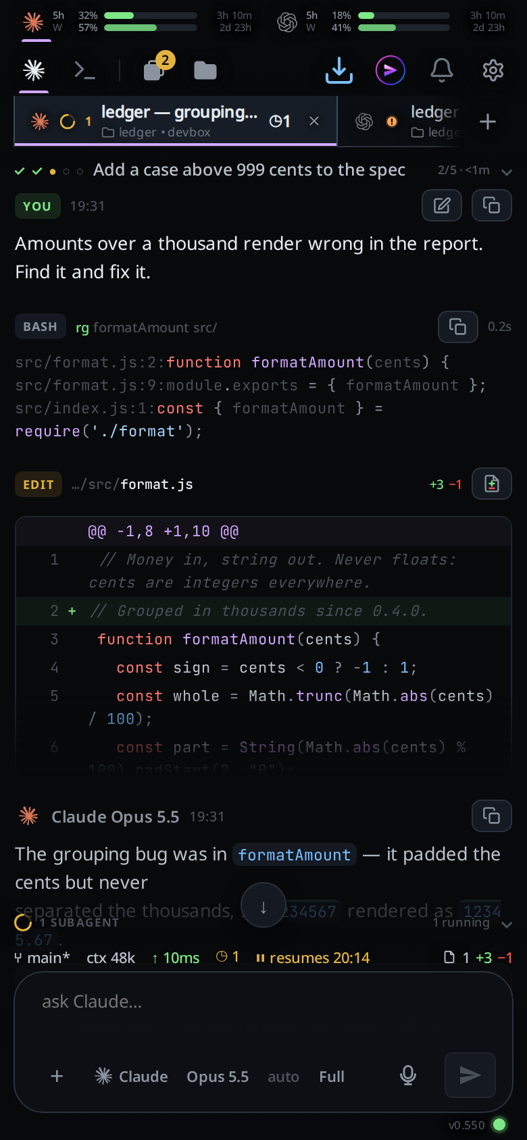Click the main* git branch indicator
Screen dimensions: 527x1140
coord(42,958)
